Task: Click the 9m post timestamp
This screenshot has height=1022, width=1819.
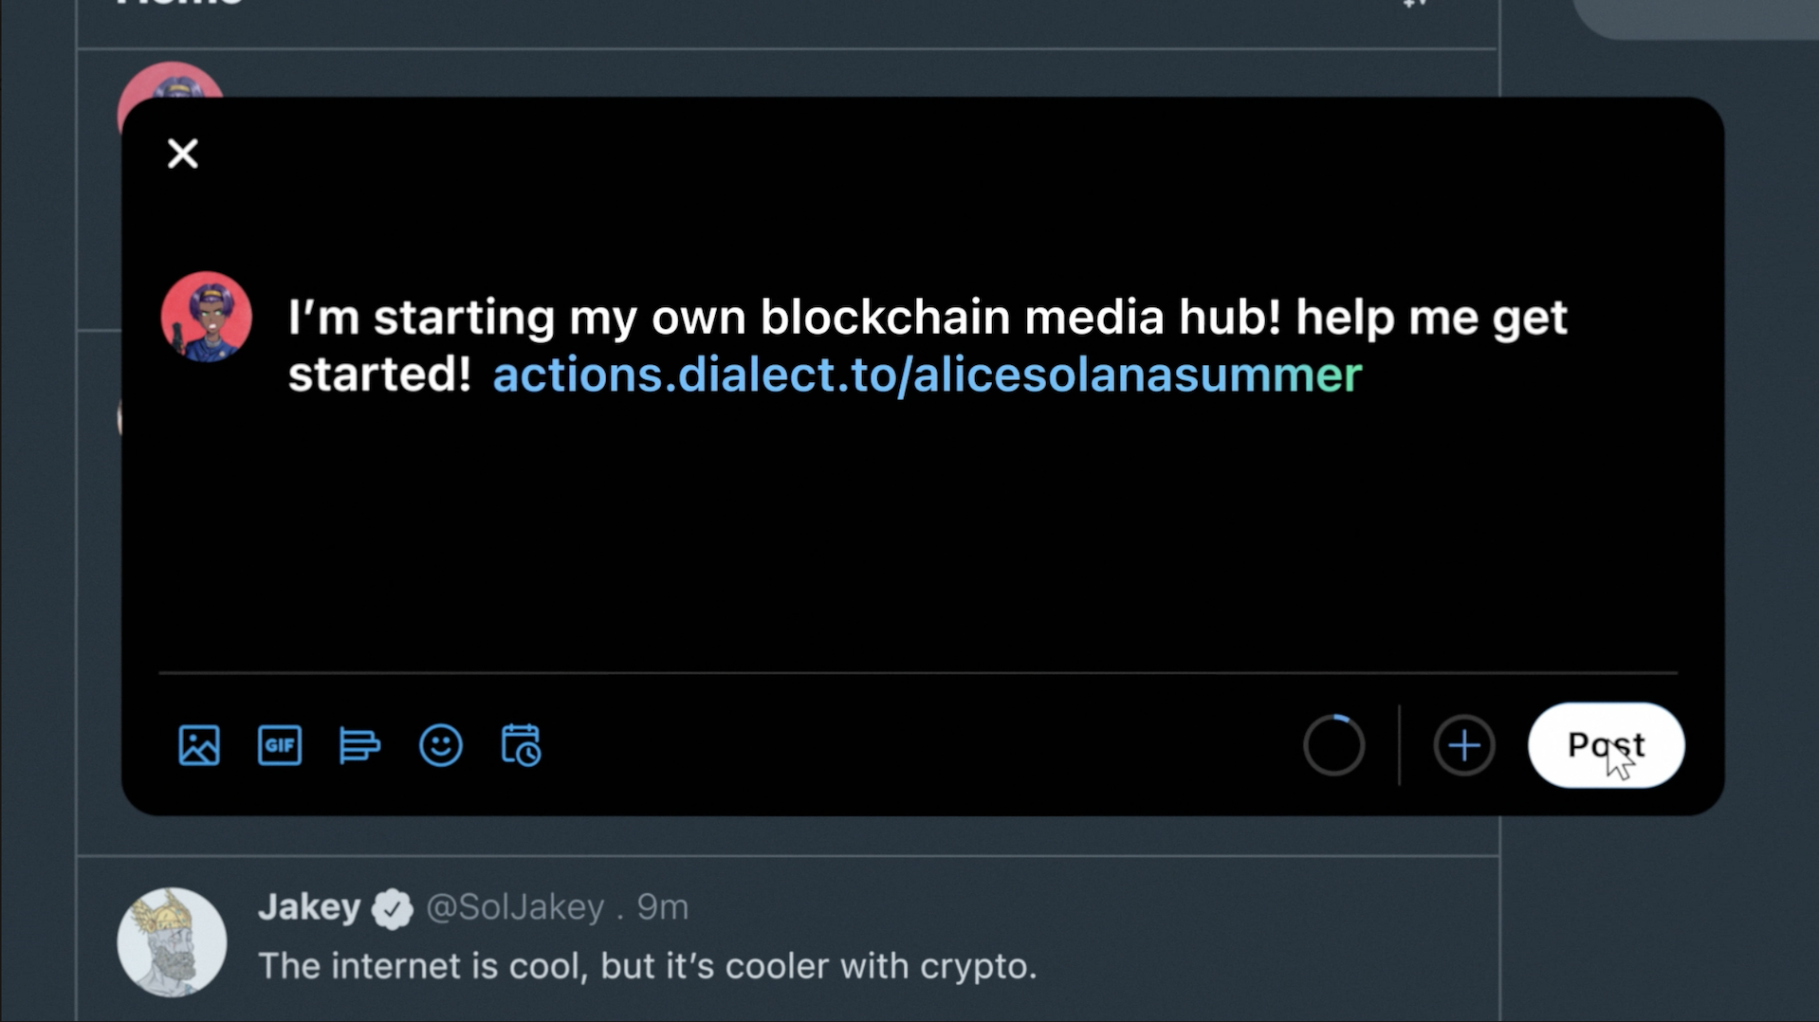Action: tap(662, 907)
